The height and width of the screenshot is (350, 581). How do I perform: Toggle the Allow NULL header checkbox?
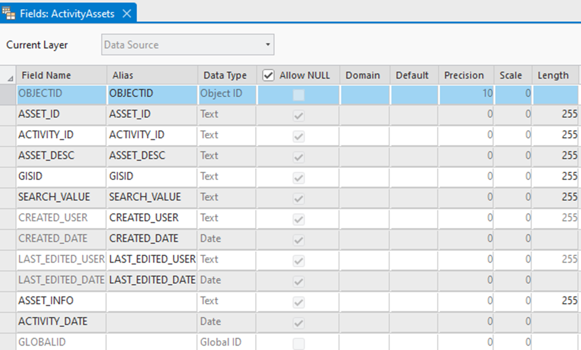click(x=268, y=76)
